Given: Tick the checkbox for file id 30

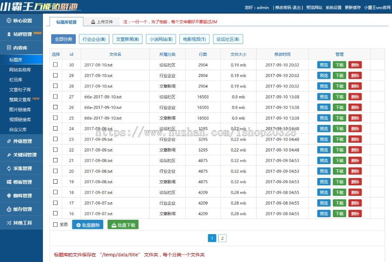Looking at the screenshot, I should pyautogui.click(x=55, y=65).
